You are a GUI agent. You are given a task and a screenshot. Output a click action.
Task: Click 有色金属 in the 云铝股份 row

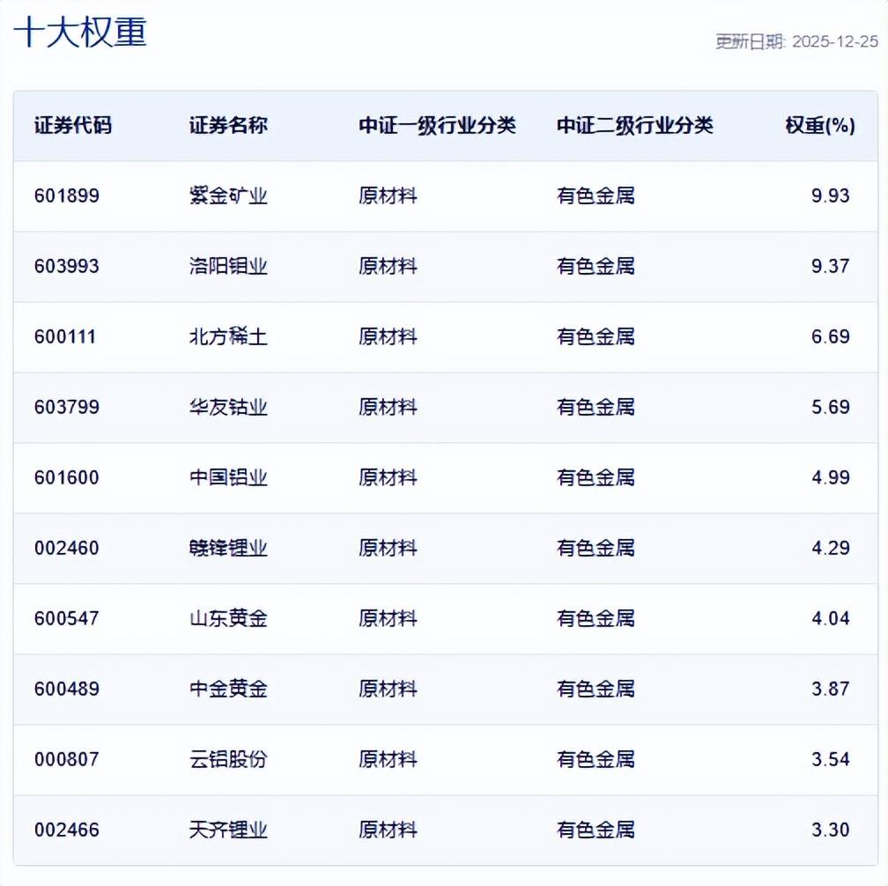[x=596, y=759]
